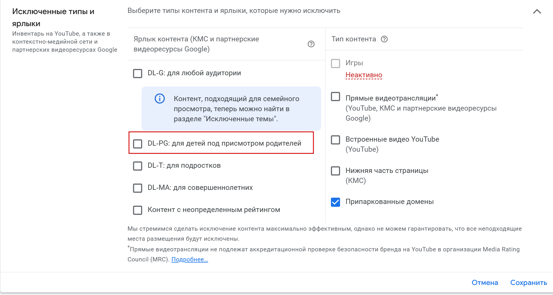This screenshot has width=553, height=295.
Task: Enable DL-PG parental guidance exclusion checkbox
Action: click(138, 144)
